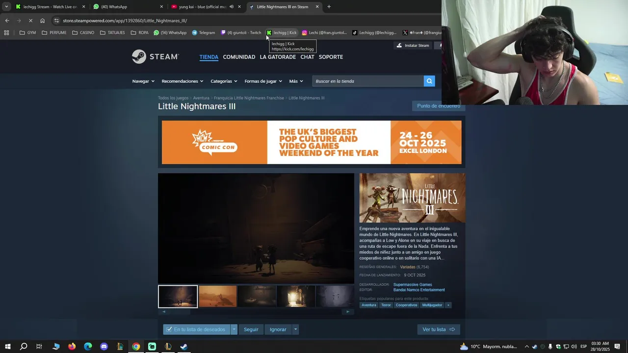
Task: Click the media strip scroll right arrow
Action: [x=348, y=311]
